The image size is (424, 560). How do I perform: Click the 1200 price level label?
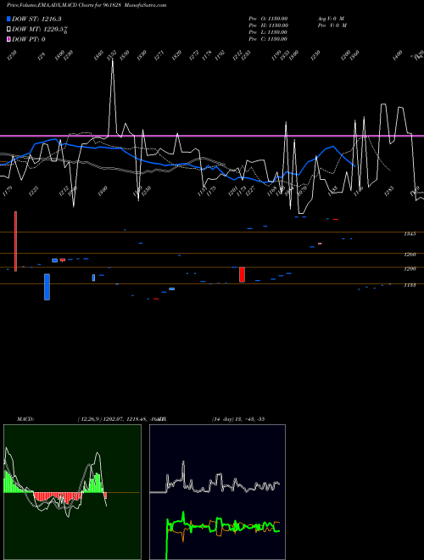tap(410, 269)
